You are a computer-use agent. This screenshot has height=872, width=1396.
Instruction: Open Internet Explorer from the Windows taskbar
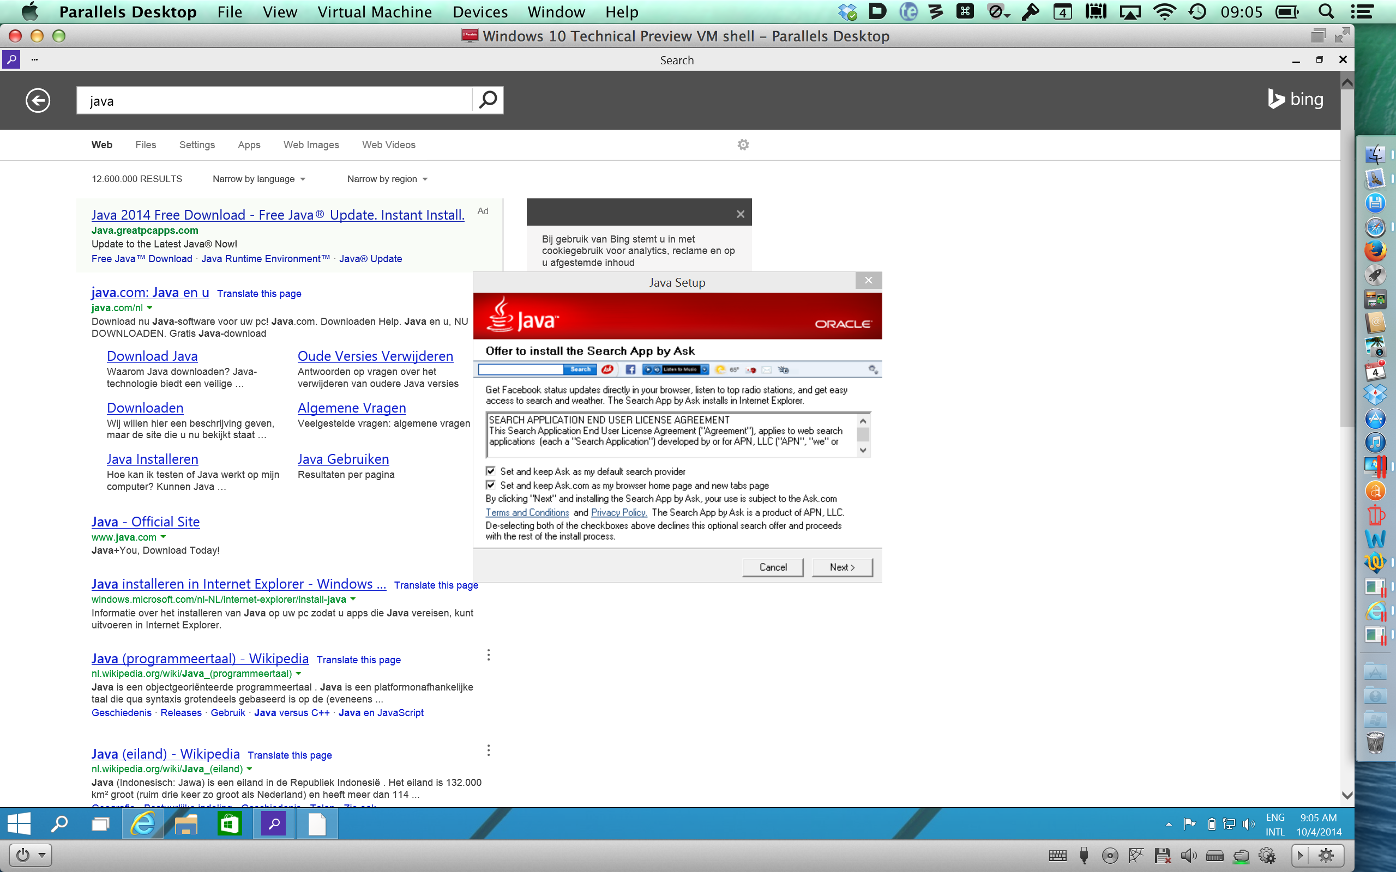pyautogui.click(x=142, y=823)
